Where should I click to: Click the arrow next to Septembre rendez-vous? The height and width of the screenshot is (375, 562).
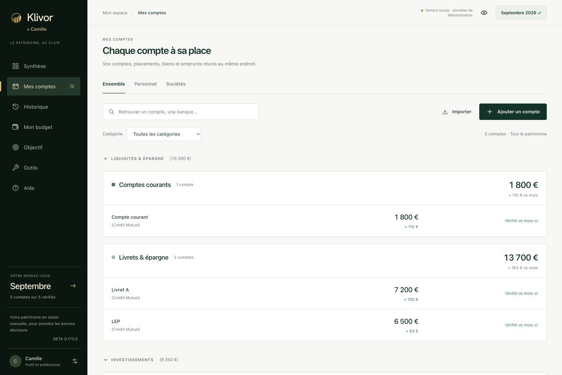point(73,286)
